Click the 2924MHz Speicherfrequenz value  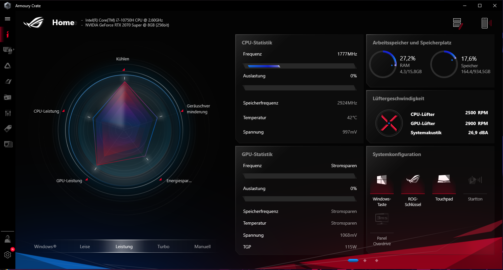347,103
